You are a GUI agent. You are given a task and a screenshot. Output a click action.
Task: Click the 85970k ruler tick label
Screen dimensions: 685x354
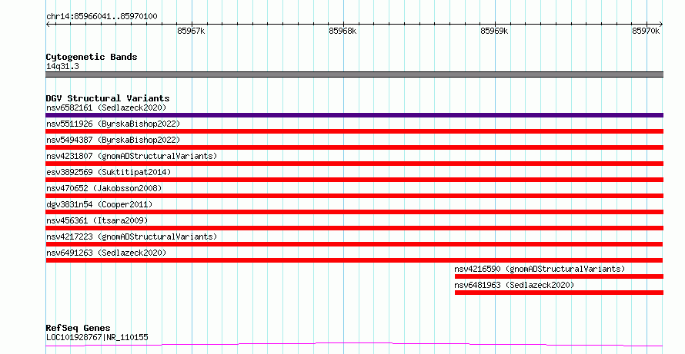(x=646, y=31)
